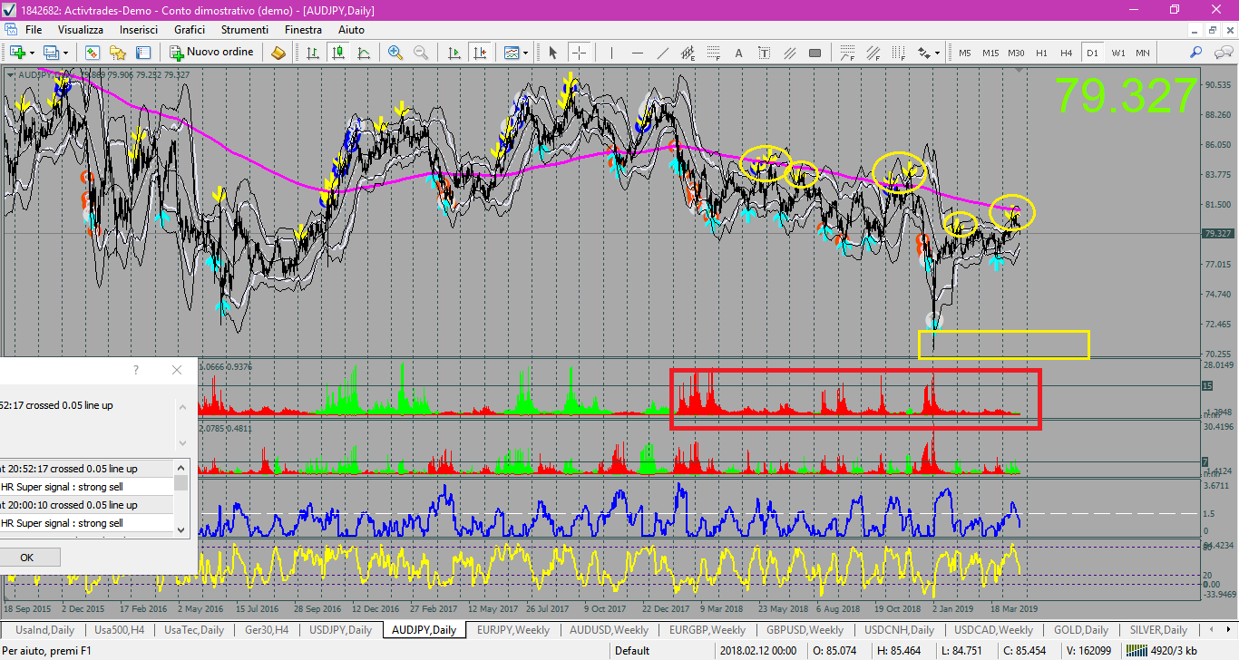Switch to the MN timeframe
Viewport: 1239px width, 660px height.
pos(1143,53)
